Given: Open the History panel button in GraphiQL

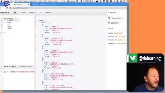Looking at the screenshot, I should [48, 13].
